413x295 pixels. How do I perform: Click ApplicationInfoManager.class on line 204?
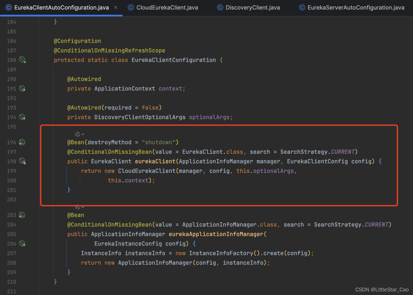pyautogui.click(x=229, y=225)
